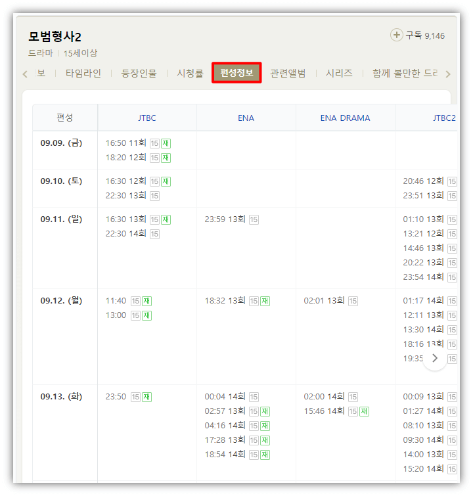
Task: Click the 모범형사2 title
Action: coord(55,37)
